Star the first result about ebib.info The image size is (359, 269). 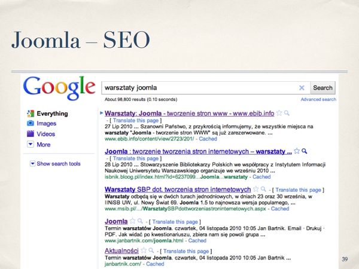coord(279,112)
